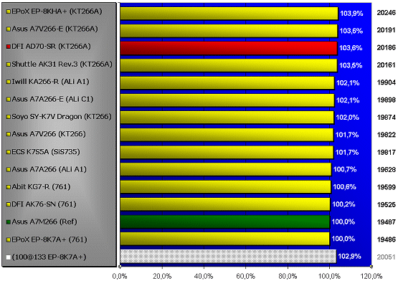Select the ECS K7S5A (SiS735) label
Screen dimensions: 398x281
pyautogui.click(x=46, y=152)
